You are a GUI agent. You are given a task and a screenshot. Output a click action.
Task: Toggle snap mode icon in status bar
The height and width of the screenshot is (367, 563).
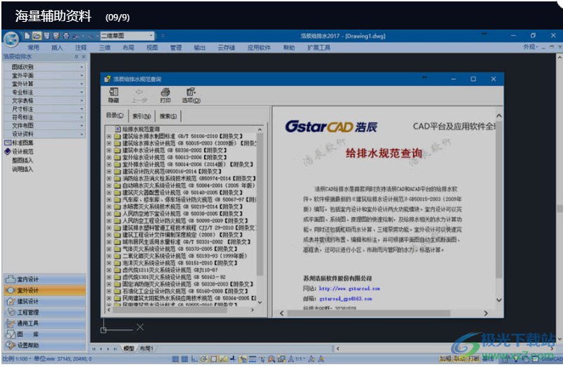click(x=175, y=359)
